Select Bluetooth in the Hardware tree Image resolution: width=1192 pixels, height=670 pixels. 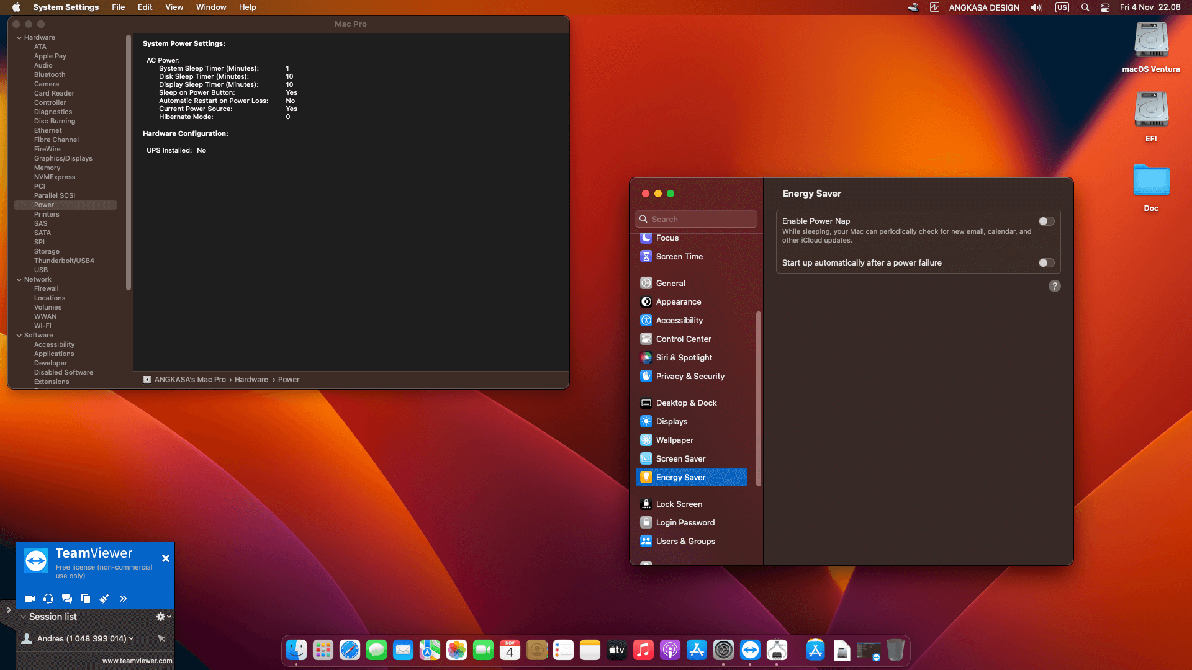point(50,75)
